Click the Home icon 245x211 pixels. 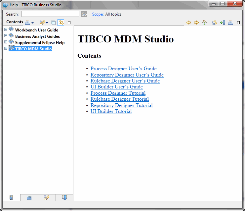(204, 23)
